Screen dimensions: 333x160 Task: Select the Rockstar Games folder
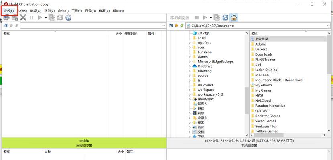click(x=268, y=116)
